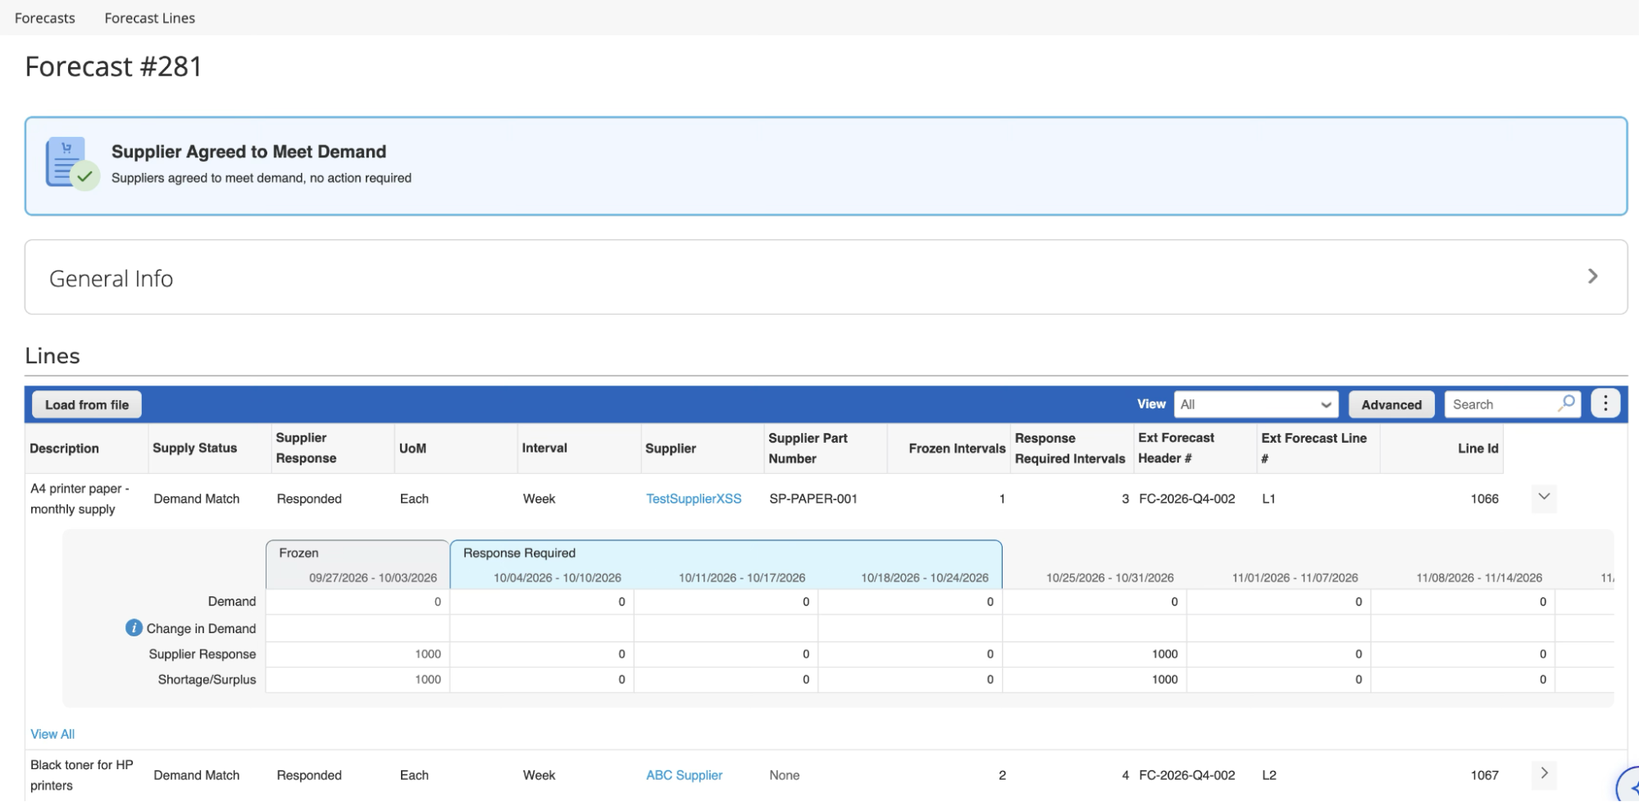
Task: Click the L2 forecast line cell
Action: (x=1268, y=775)
